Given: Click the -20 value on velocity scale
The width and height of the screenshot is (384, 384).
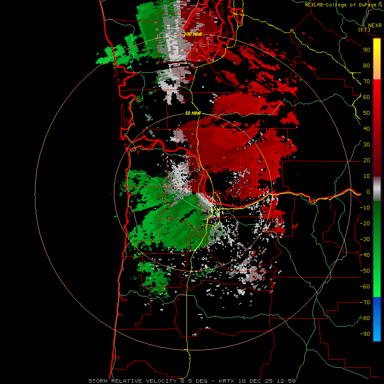Looking at the screenshot, I should [x=365, y=224].
